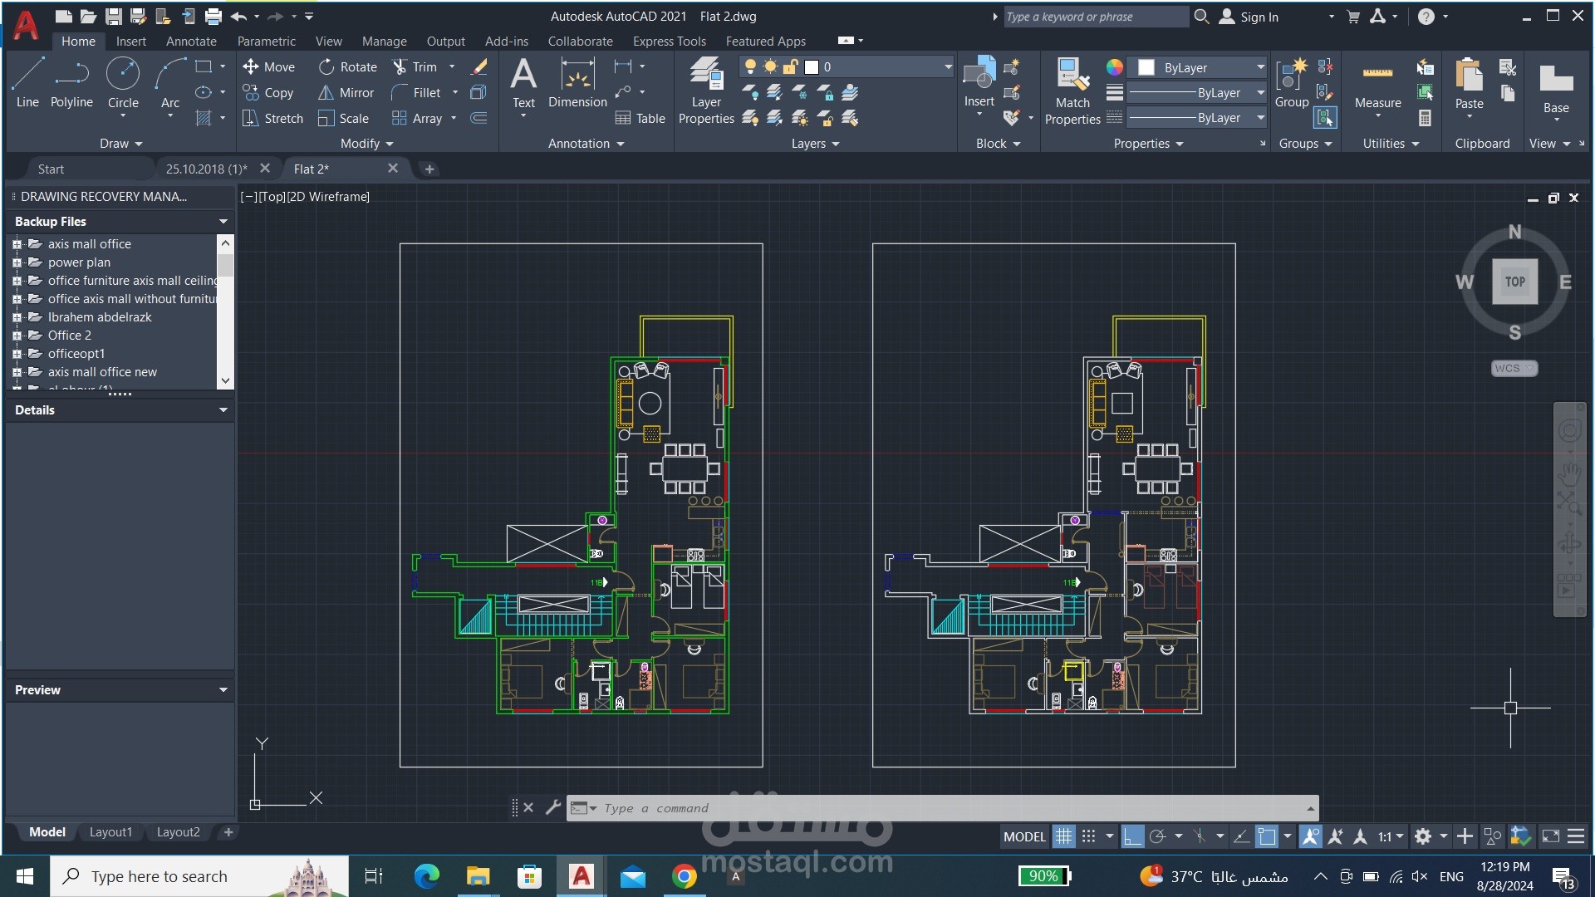Open the Dimension tool

(577, 83)
